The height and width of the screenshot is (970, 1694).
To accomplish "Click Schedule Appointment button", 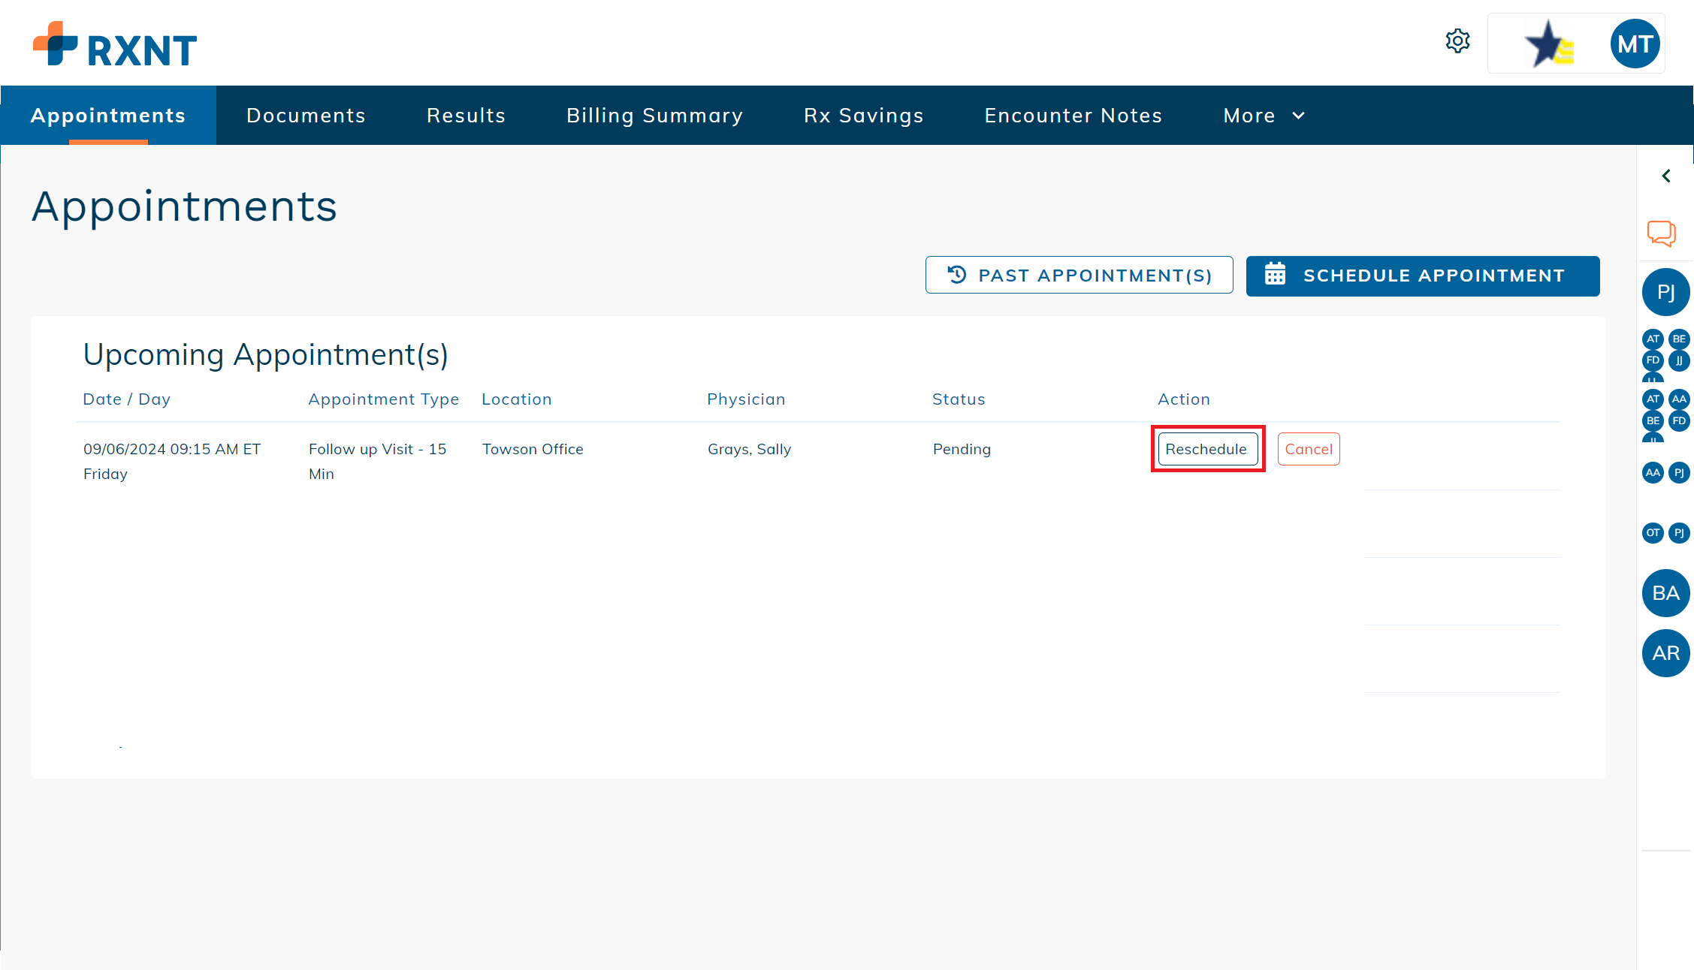I will 1422,276.
